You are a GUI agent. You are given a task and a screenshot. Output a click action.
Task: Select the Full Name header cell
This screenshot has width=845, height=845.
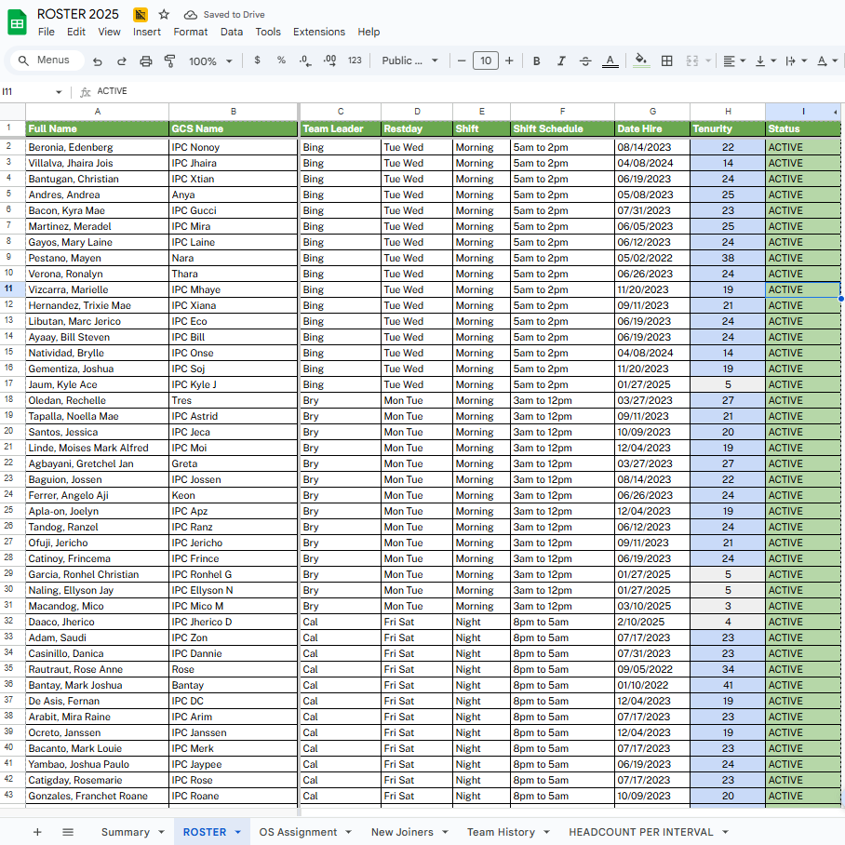point(98,128)
